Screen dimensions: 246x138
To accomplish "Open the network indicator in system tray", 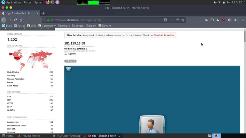I will [219, 2].
